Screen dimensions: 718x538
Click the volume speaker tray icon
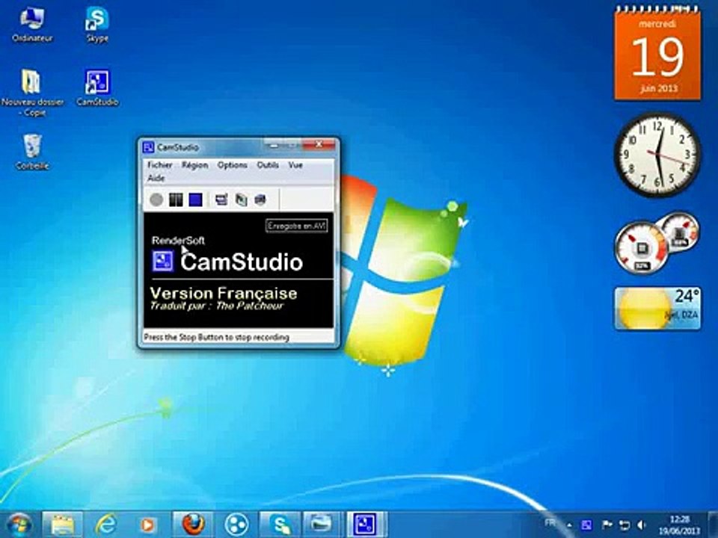click(x=641, y=525)
